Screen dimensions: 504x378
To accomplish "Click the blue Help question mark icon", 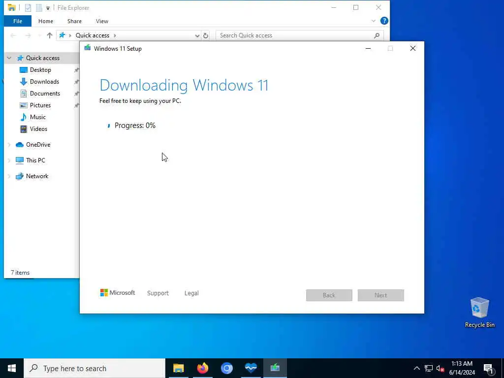I will 384,21.
